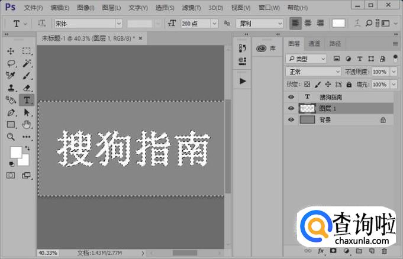The width and height of the screenshot is (403, 259).
Task: Select the Magic Wand tool
Action: [27, 63]
